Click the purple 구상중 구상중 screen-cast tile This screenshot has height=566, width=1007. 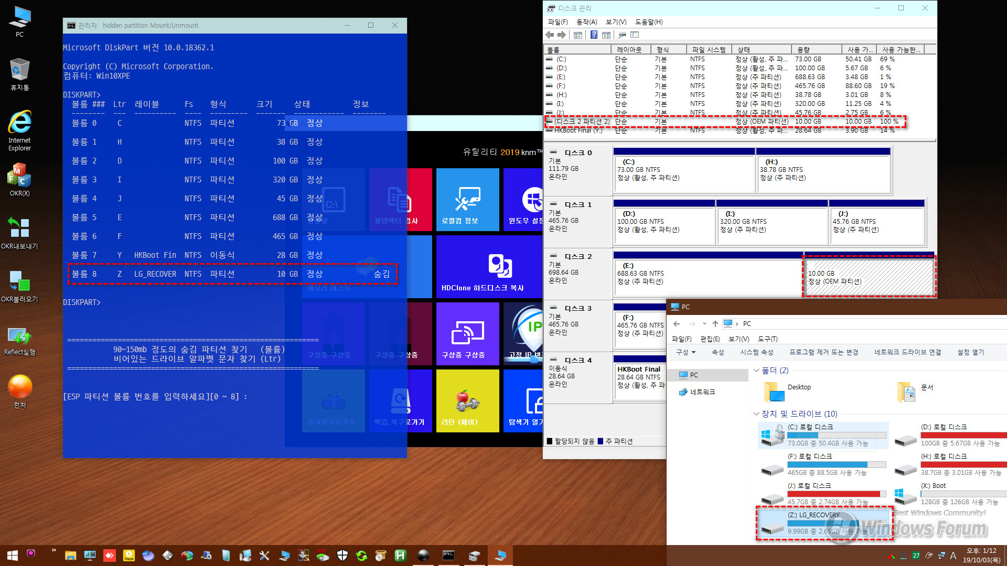[x=467, y=334]
